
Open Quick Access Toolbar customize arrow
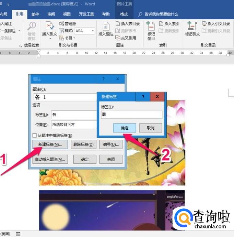click(8, 4)
